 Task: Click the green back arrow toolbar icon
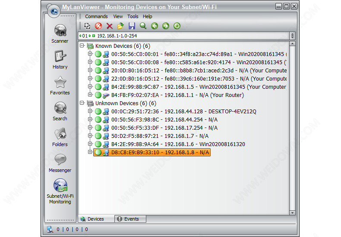[155, 26]
